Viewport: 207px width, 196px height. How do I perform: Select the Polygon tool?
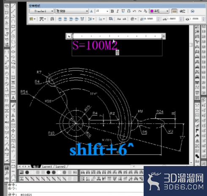[x=13, y=21]
